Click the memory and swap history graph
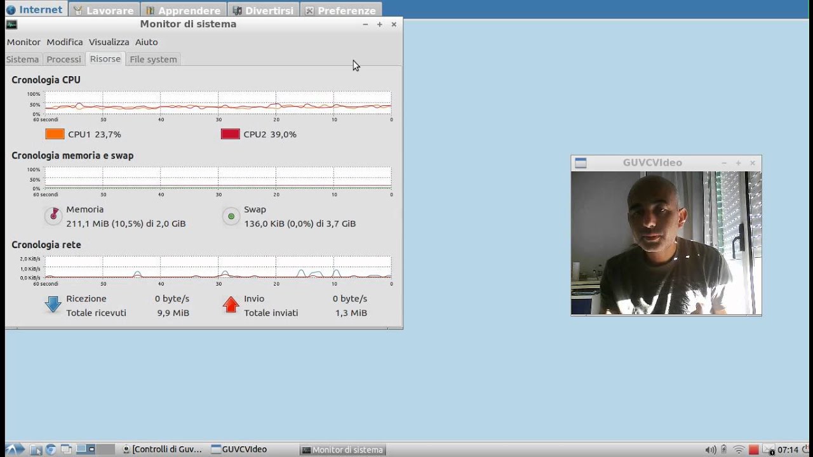 (218, 178)
